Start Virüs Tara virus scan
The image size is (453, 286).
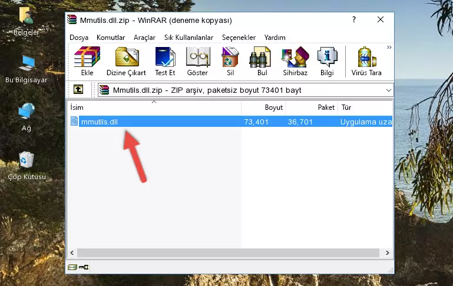[x=366, y=61]
